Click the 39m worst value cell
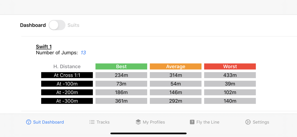Image resolution: width=297 pixels, height=137 pixels. click(230, 84)
